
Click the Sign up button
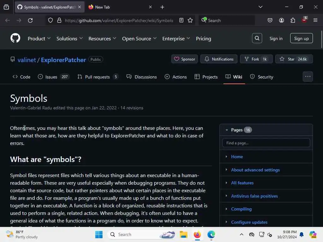point(301,38)
